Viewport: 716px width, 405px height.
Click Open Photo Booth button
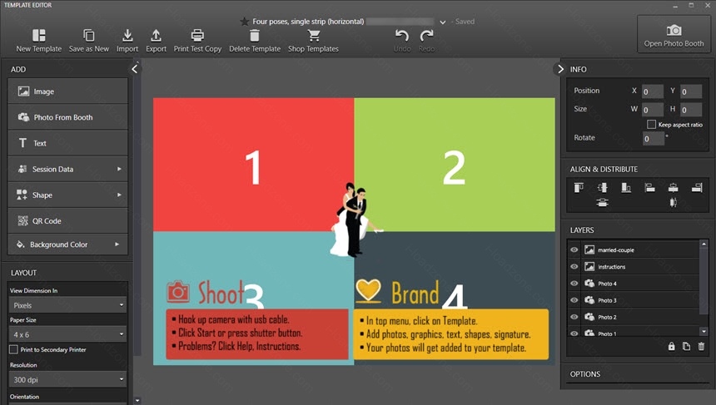click(674, 35)
